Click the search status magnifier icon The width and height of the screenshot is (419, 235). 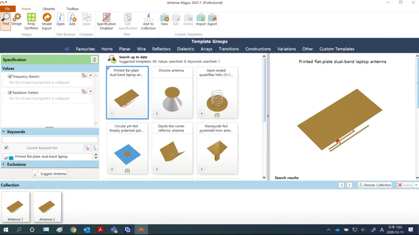pos(112,59)
